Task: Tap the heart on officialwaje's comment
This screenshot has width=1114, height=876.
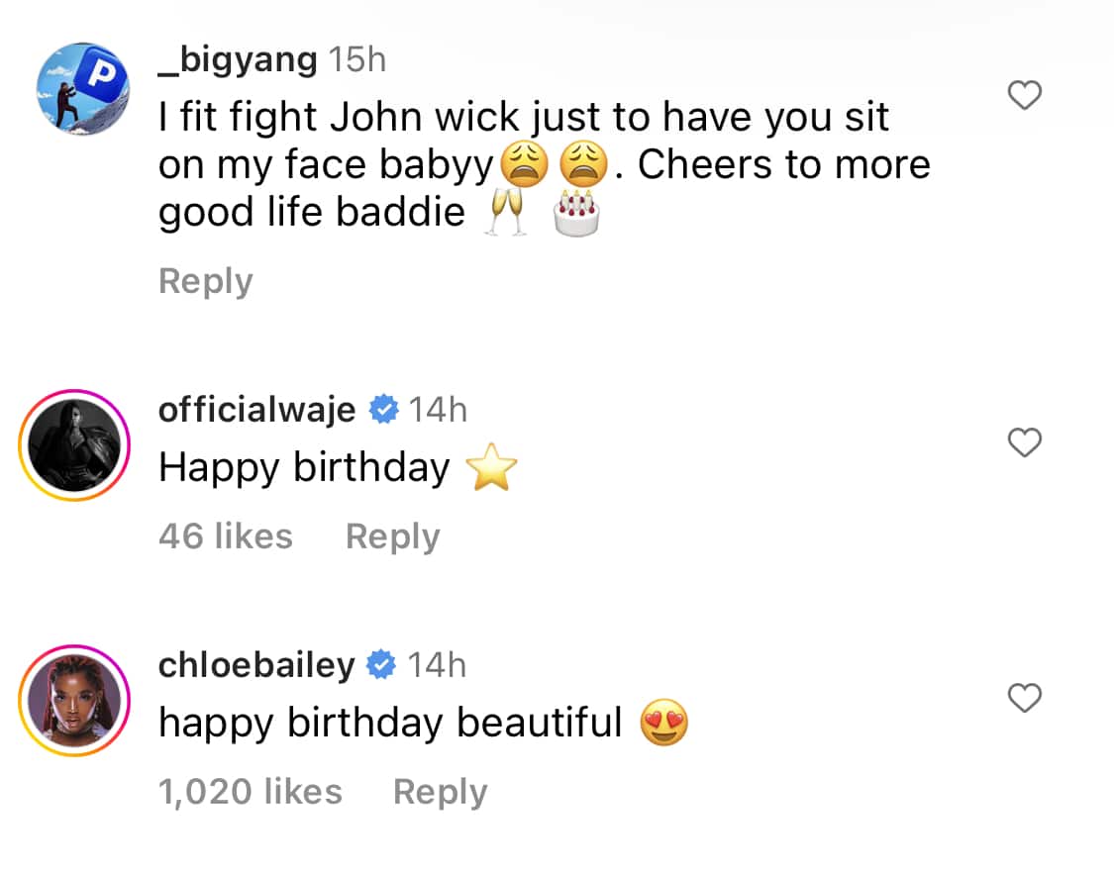Action: coord(1024,444)
